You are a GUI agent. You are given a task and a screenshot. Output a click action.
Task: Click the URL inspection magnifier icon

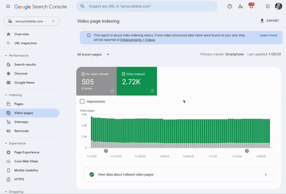(8, 43)
